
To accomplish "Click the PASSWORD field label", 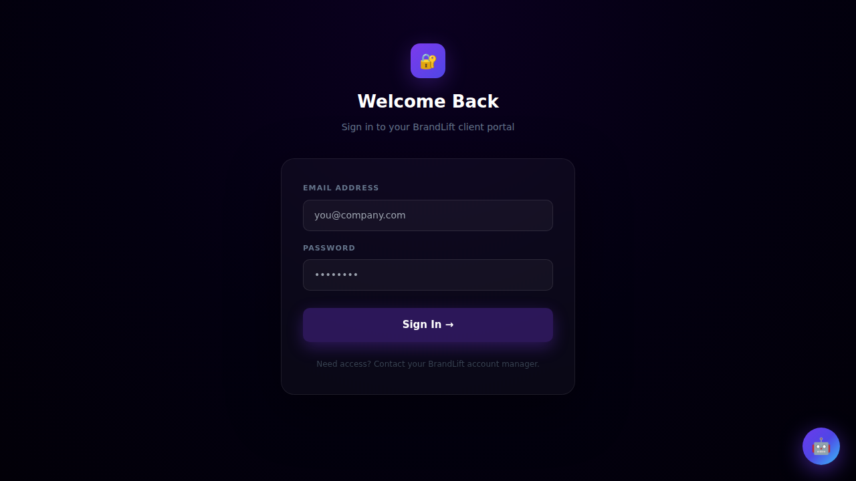I will pos(329,248).
